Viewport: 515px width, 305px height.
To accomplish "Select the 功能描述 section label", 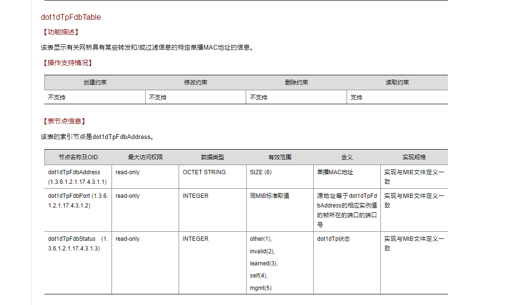I will tap(61, 32).
